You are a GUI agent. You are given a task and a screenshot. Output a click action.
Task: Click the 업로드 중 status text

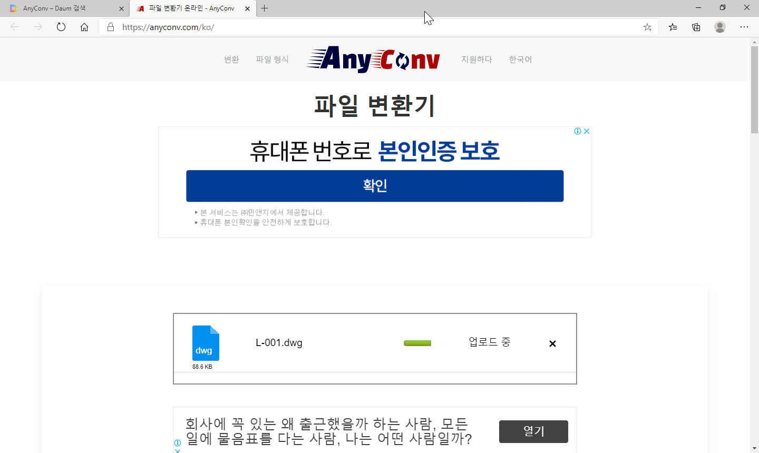point(490,342)
